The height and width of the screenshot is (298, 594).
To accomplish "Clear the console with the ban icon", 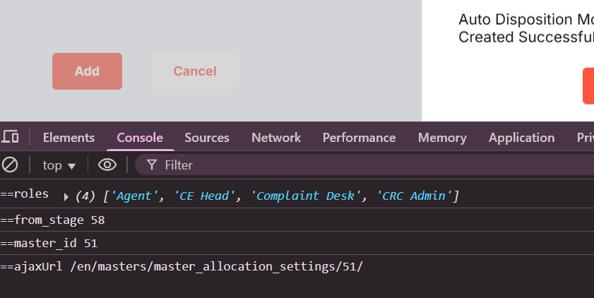I will (x=10, y=165).
